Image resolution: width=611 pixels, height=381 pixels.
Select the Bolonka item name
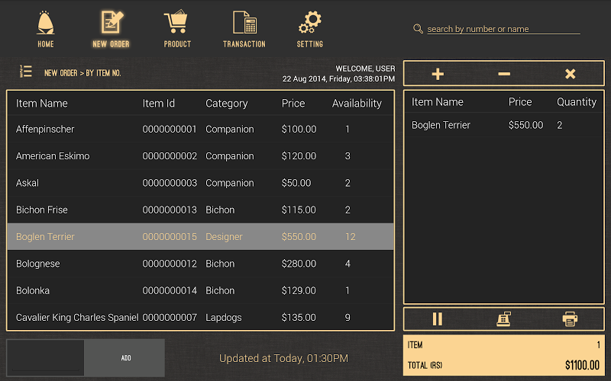33,290
